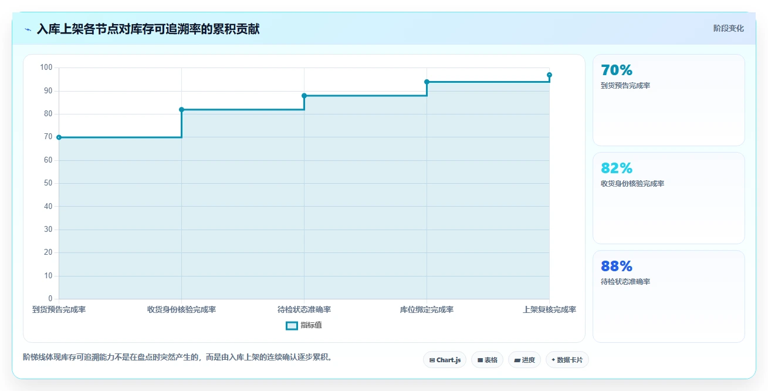This screenshot has width=768, height=391.
Task: Click the 指标值 legend color box
Action: (292, 326)
